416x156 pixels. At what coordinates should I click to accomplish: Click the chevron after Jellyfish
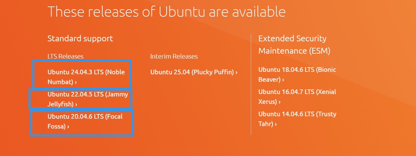(x=76, y=105)
